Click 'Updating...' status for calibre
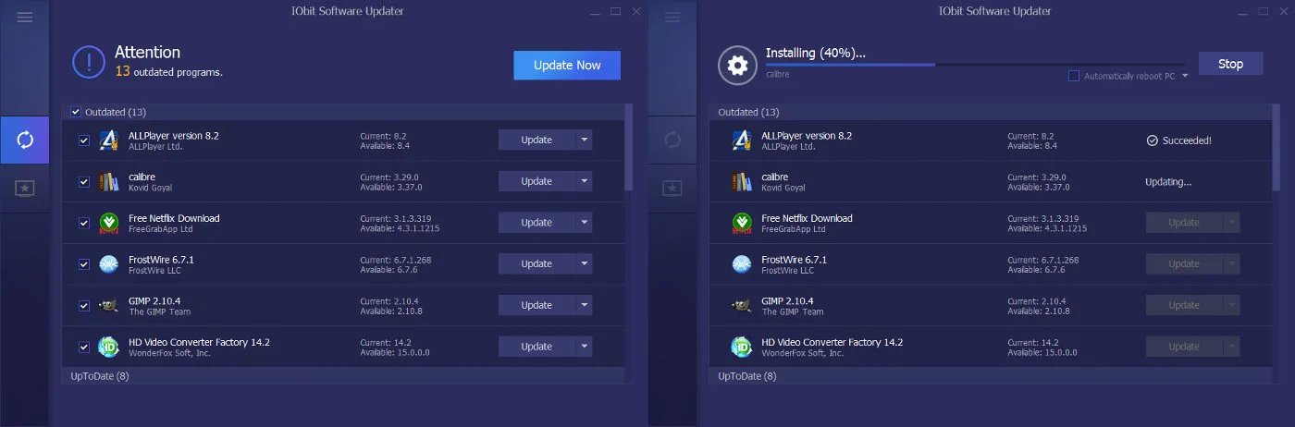 click(1167, 182)
